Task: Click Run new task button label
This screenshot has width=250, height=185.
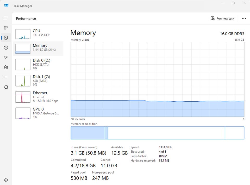Action: pos(225,18)
